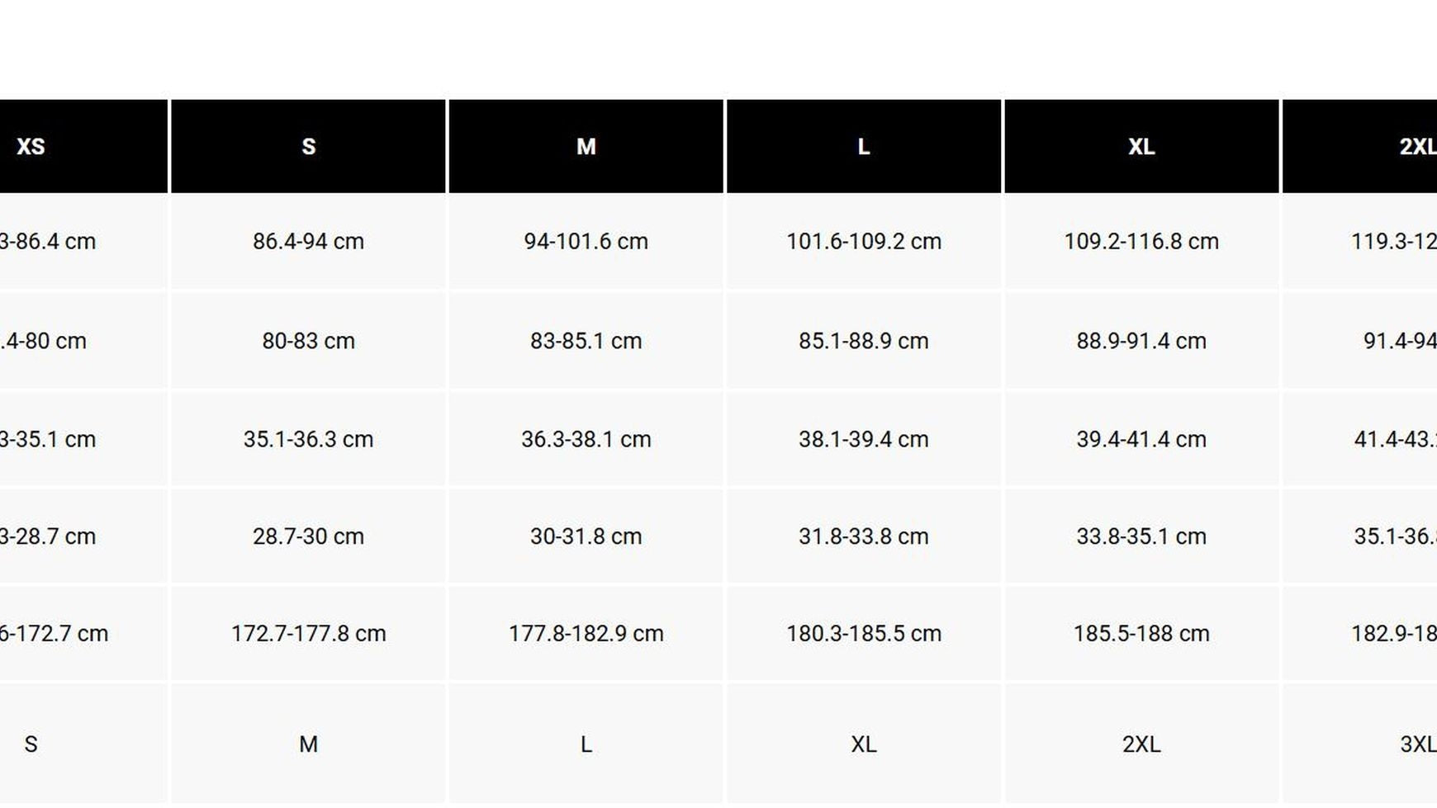Select the 109.2-116.8 cm cell
The image size is (1437, 808).
click(x=1141, y=242)
